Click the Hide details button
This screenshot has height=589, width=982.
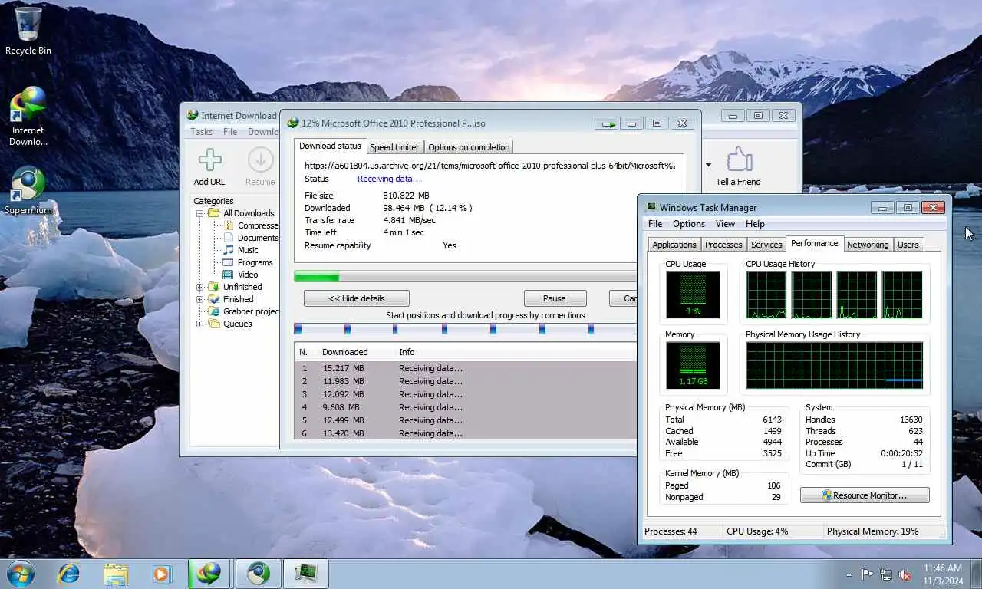(357, 298)
